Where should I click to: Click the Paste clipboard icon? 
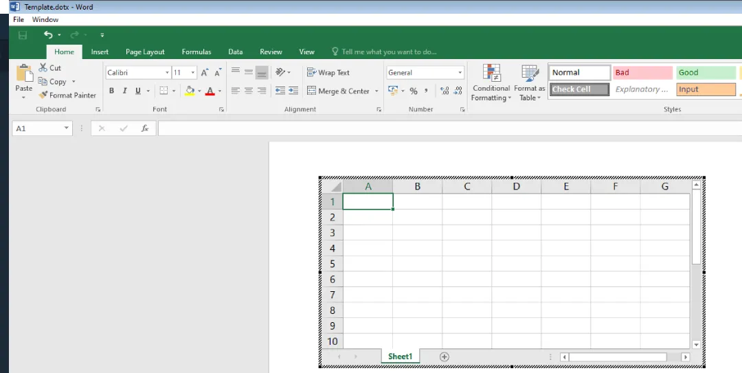point(23,74)
